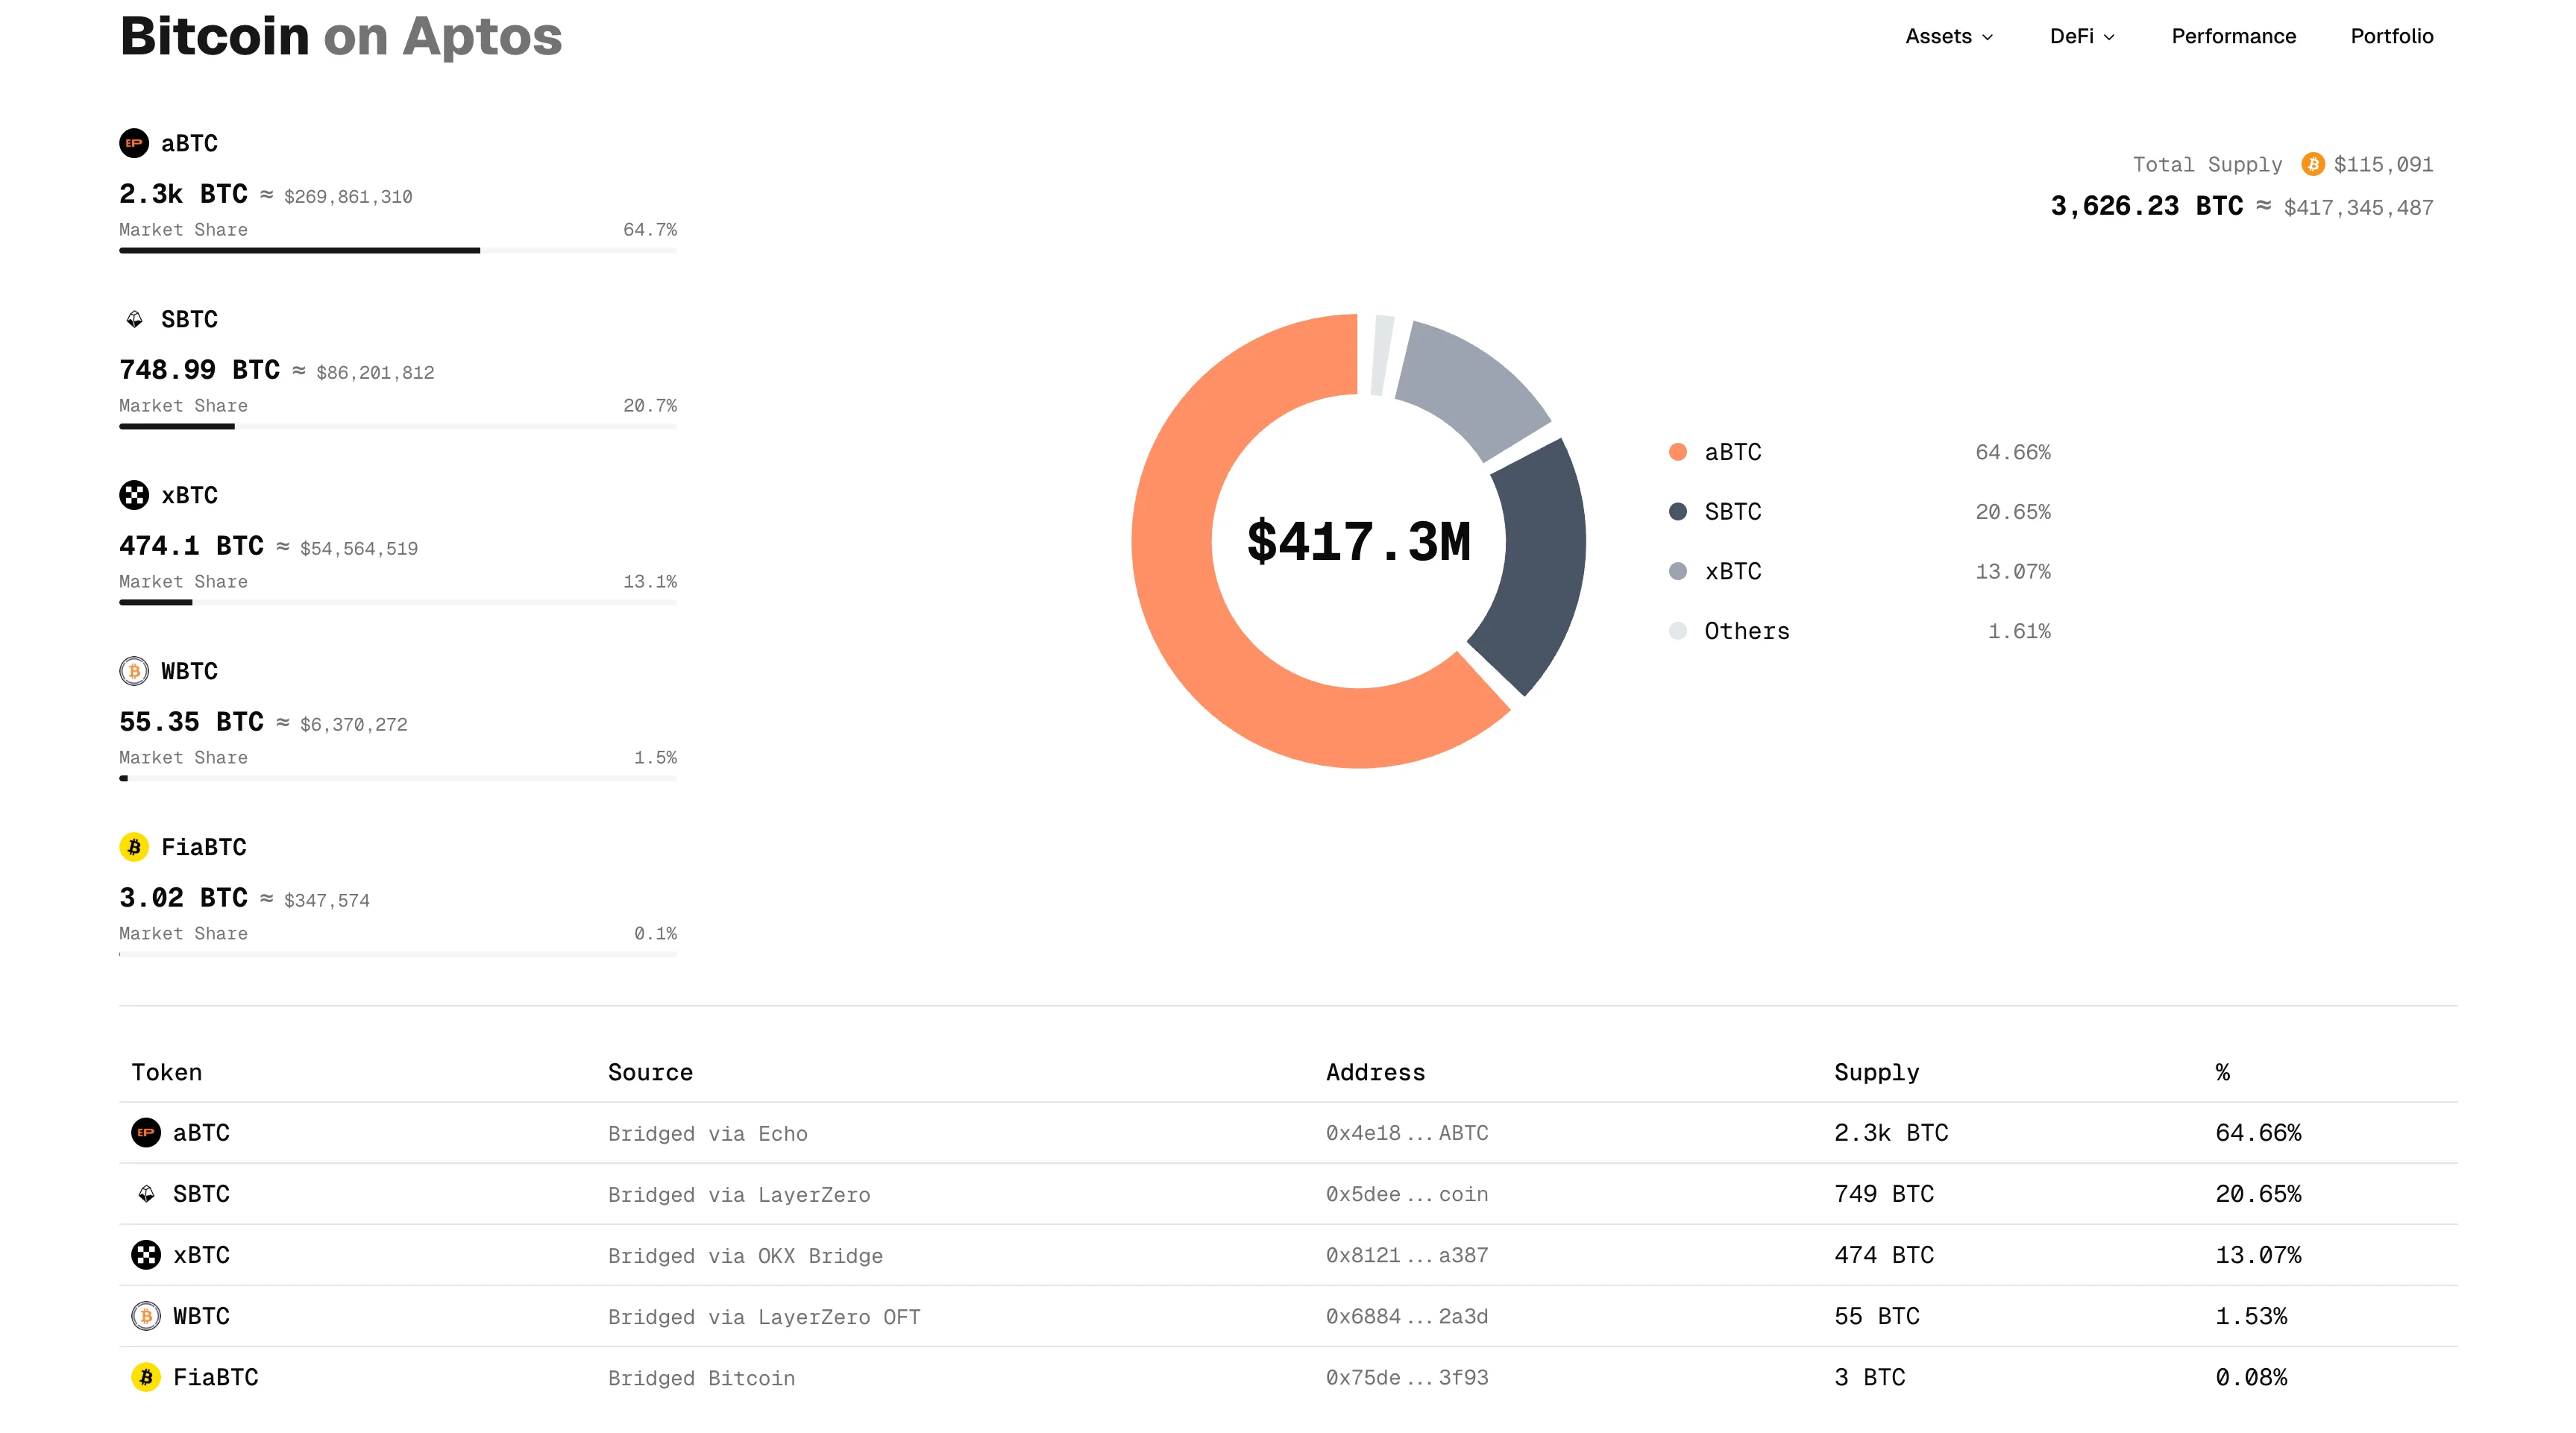
Task: Open the aBTC contract address 0x4e18...ABTC
Action: pos(1406,1133)
